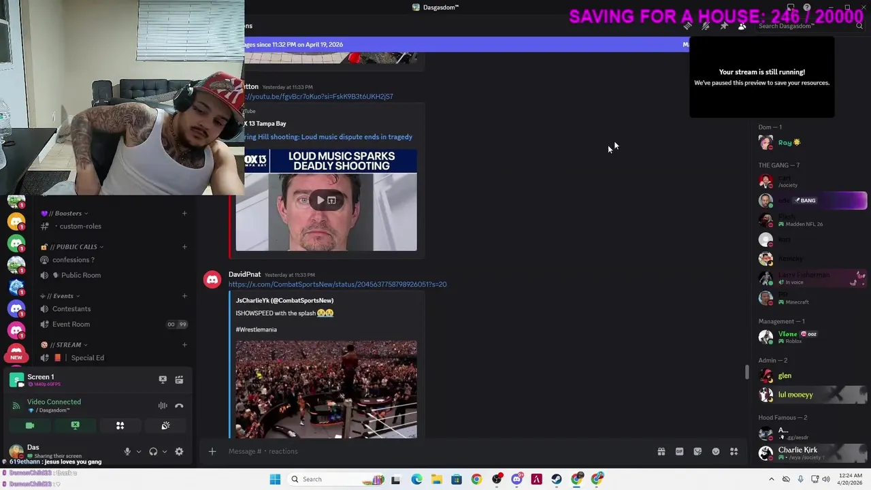Collapse the STREAM category
The image size is (871, 490).
65,344
